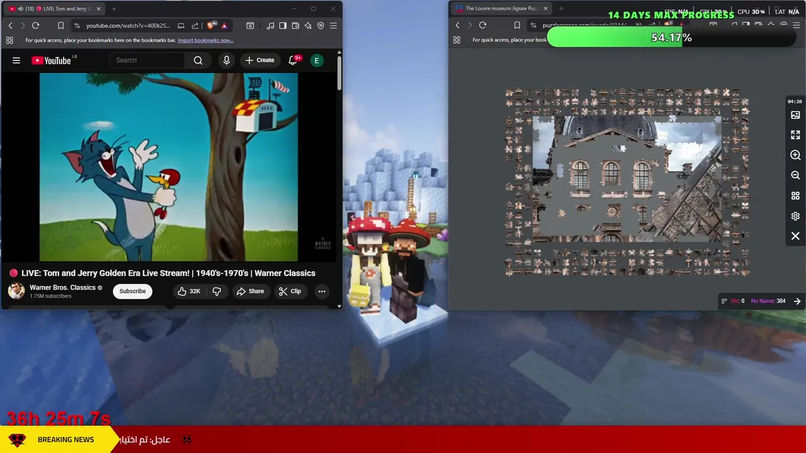Image resolution: width=806 pixels, height=453 pixels.
Task: Click the Tom and Jerry video player
Action: 169,167
